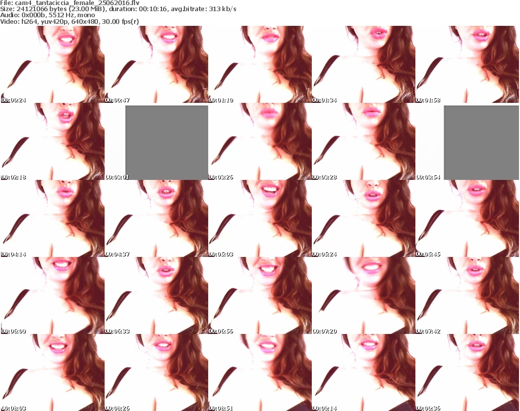The height and width of the screenshot is (411, 520).
Task: Pick the frame stamped 00:05:03
Action: (260, 218)
